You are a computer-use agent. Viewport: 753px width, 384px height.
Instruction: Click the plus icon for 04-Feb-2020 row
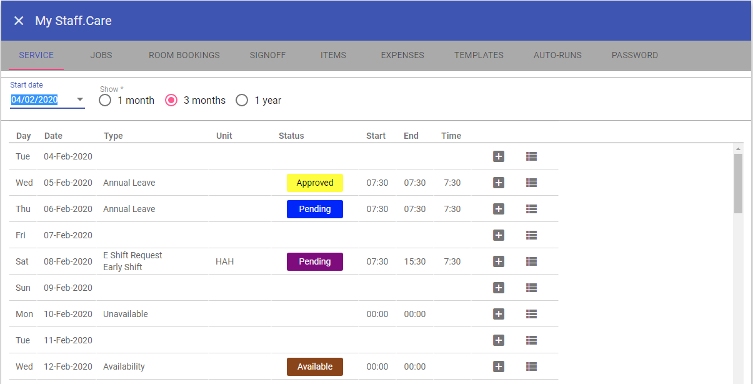[498, 156]
